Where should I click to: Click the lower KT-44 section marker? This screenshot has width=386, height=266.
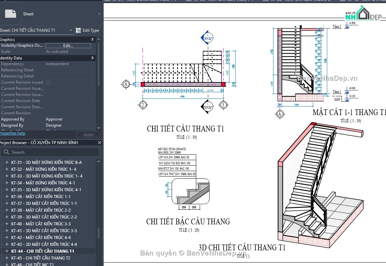pyautogui.click(x=207, y=107)
